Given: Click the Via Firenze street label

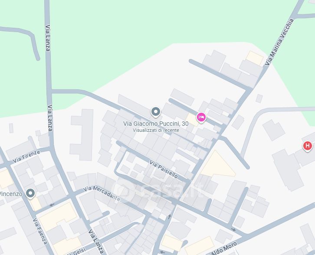Looking at the screenshot, I should point(26,157).
